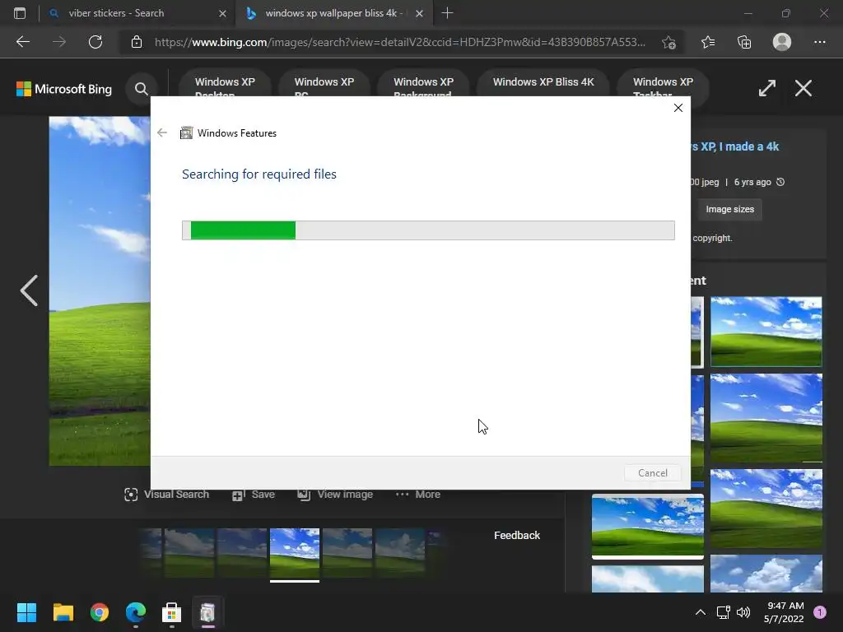Select the windows xp wallpaper bliss 4k tab
The width and height of the screenshot is (843, 632).
point(333,13)
